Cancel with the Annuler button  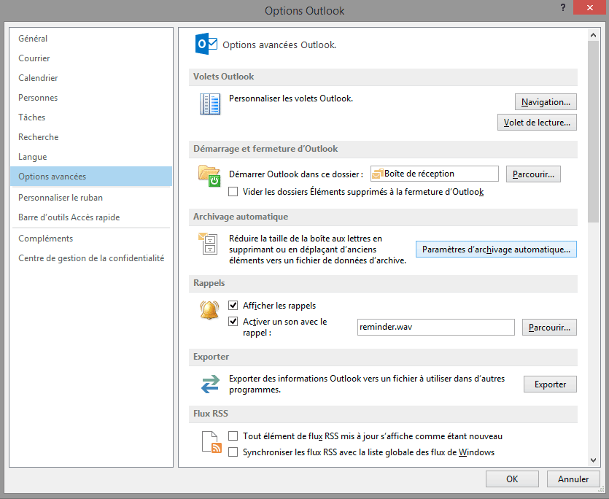point(573,479)
